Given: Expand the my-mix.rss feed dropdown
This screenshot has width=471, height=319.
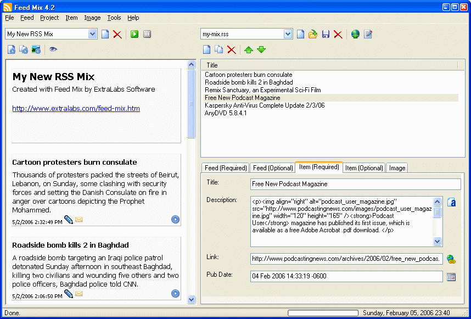Looking at the screenshot, I should [288, 34].
